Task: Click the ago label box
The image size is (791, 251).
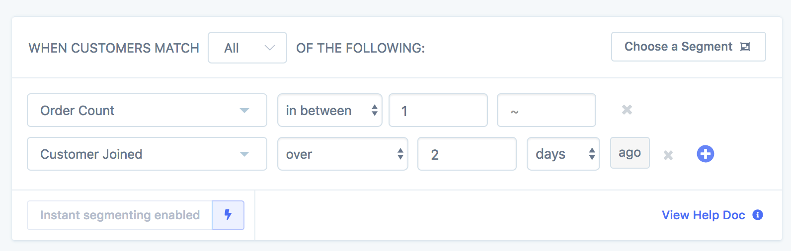Action: click(630, 153)
